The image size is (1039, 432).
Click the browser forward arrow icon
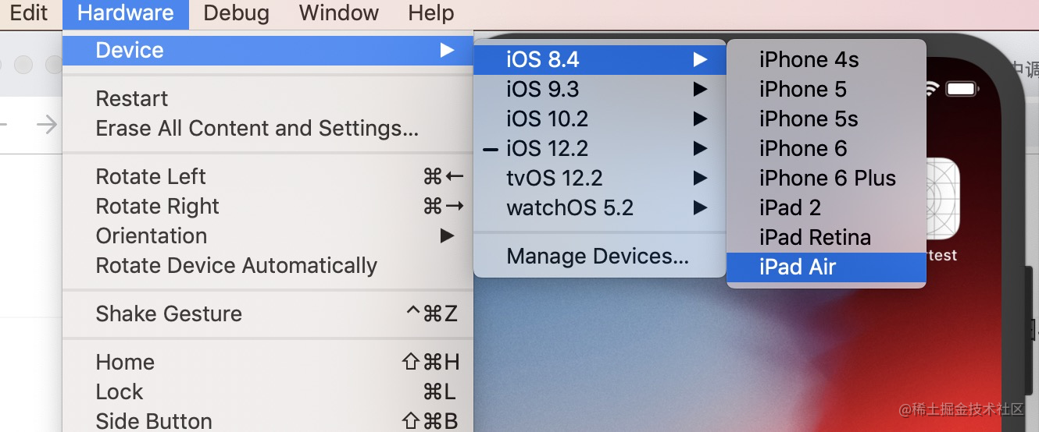click(48, 124)
